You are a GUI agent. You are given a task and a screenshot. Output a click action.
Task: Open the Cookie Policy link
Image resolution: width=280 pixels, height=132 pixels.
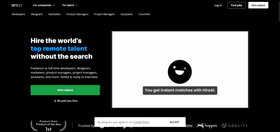tap(142, 122)
